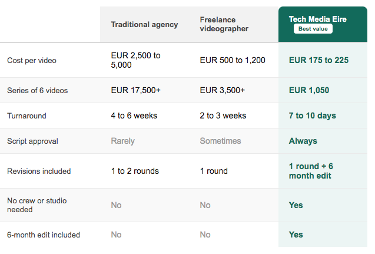Click the No crew or studio needed label
This screenshot has height=254, width=375.
coord(37,205)
